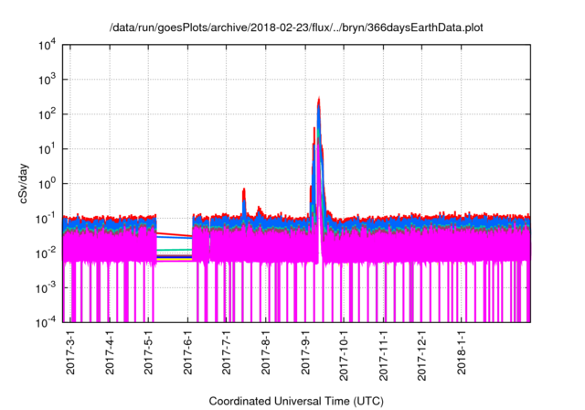The width and height of the screenshot is (585, 410).
Task: Select the 2017-4-1 date tick label
Action: [110, 352]
